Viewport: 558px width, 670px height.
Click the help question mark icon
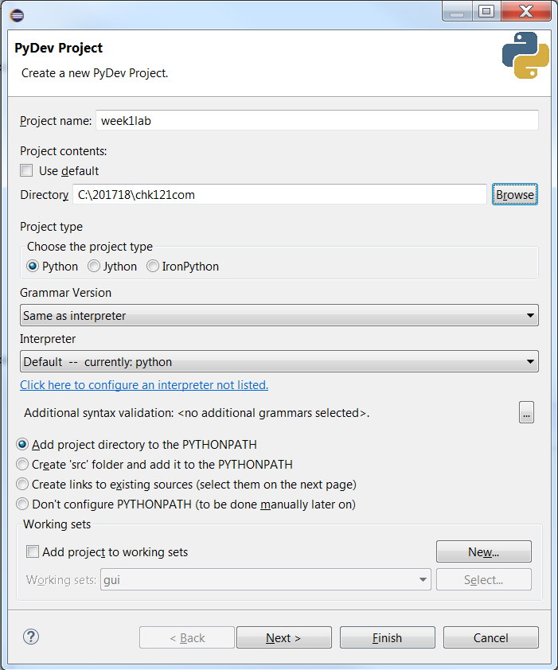tap(31, 637)
